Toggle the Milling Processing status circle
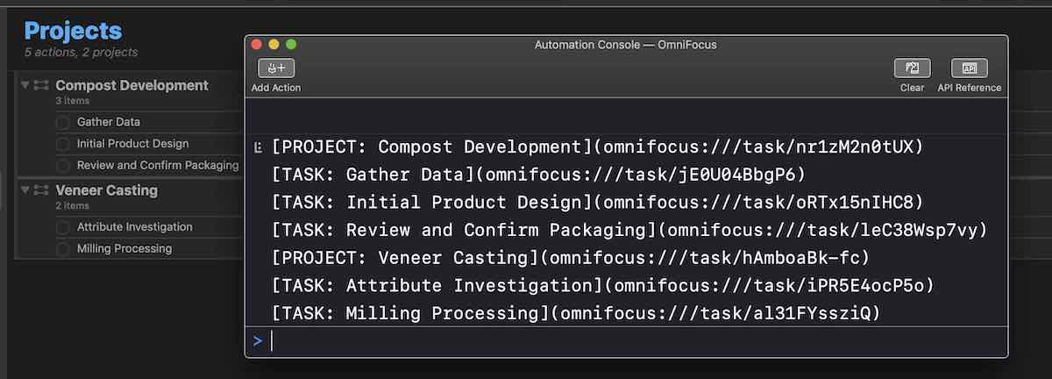1052x379 pixels. point(63,249)
